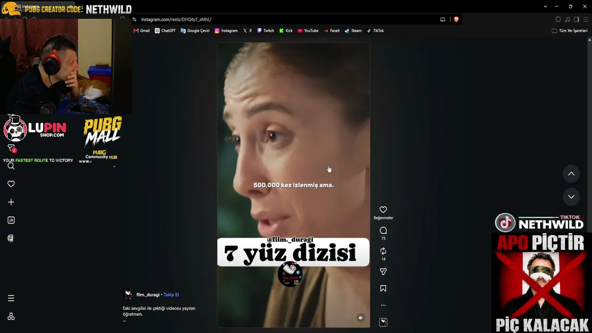The height and width of the screenshot is (333, 592).
Task: Repost the reel via the arrows icon
Action: click(383, 251)
